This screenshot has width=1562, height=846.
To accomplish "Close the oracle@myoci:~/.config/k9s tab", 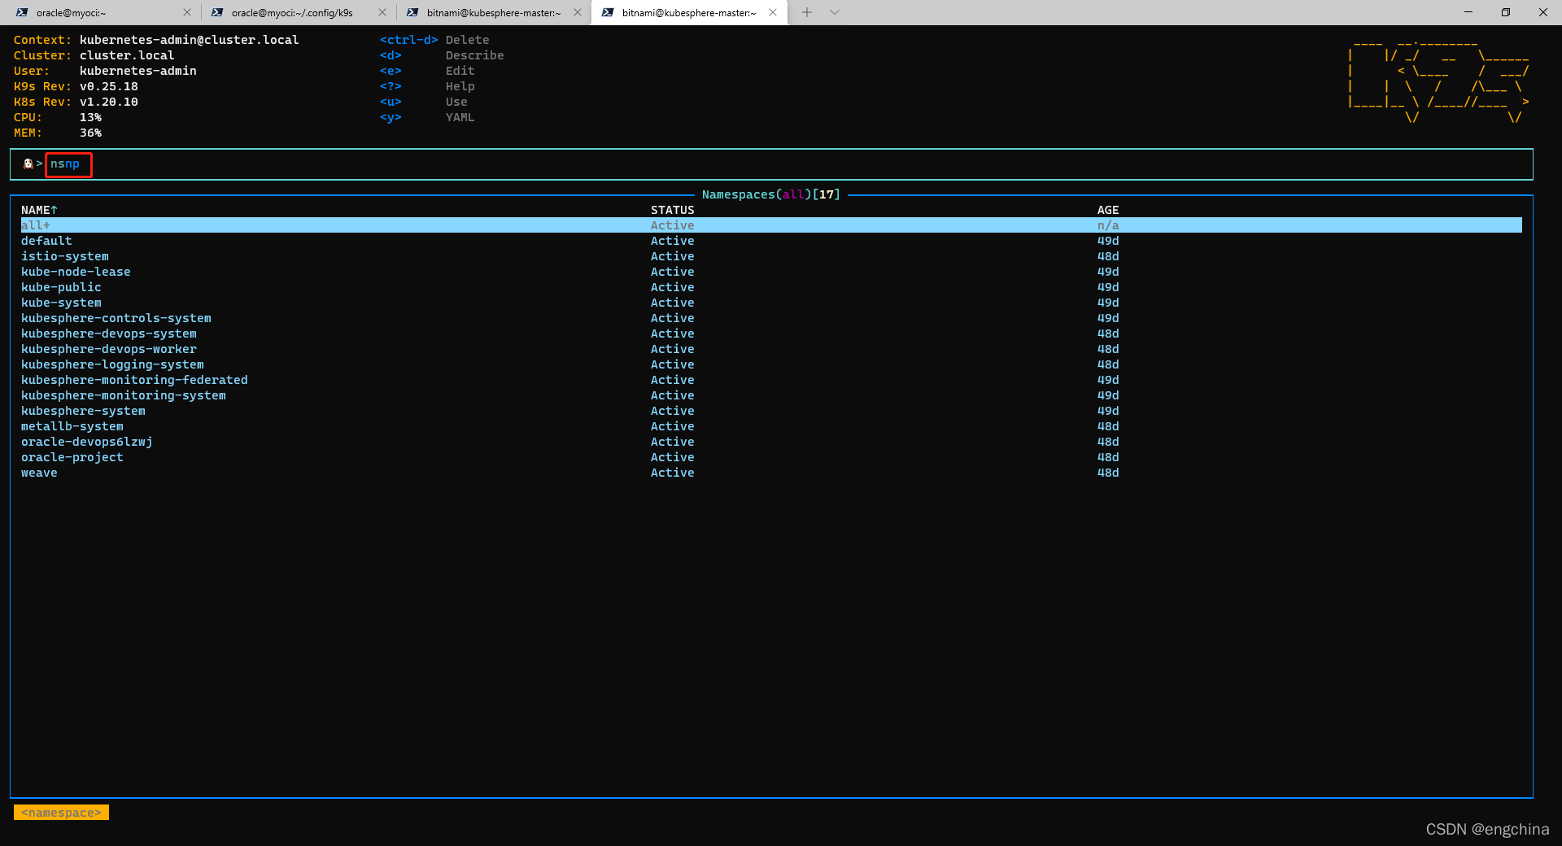I will point(382,12).
